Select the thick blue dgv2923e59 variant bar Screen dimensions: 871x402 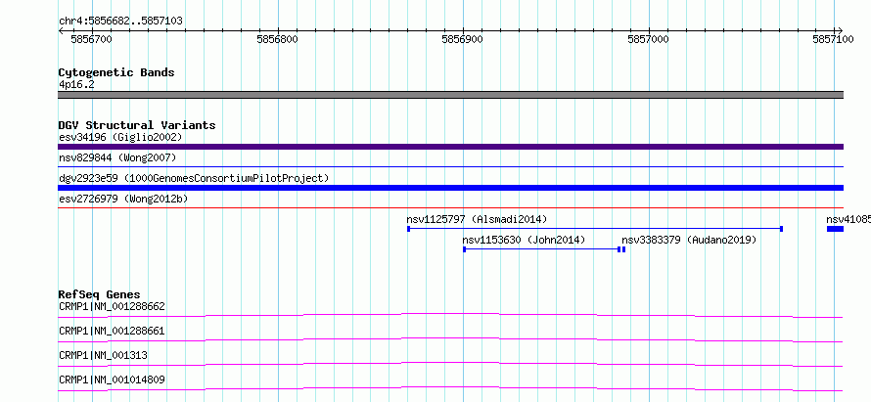tap(450, 188)
